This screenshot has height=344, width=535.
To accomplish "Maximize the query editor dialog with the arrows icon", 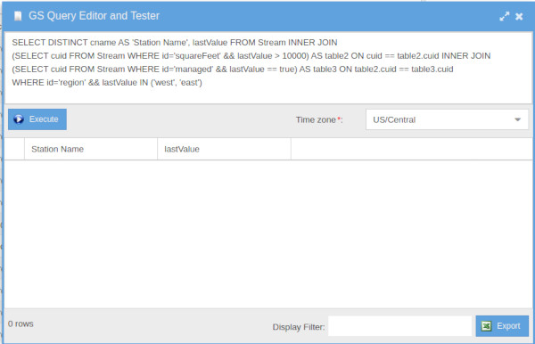I will pos(505,16).
